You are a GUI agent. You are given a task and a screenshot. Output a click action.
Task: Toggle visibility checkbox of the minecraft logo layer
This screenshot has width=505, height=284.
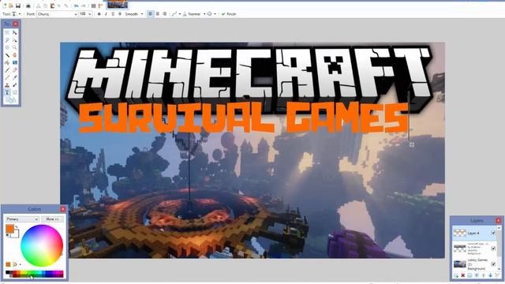(493, 248)
